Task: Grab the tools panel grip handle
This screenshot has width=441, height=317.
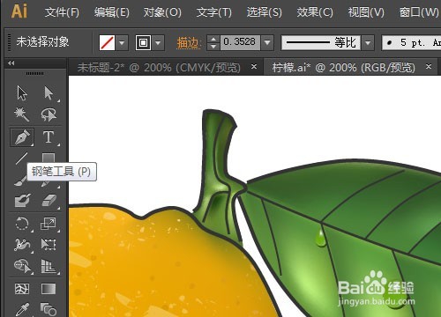Action: [34, 73]
